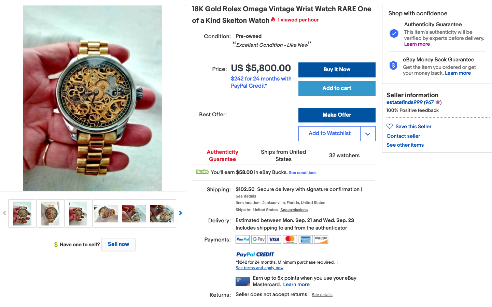Open See other items link

405,145
